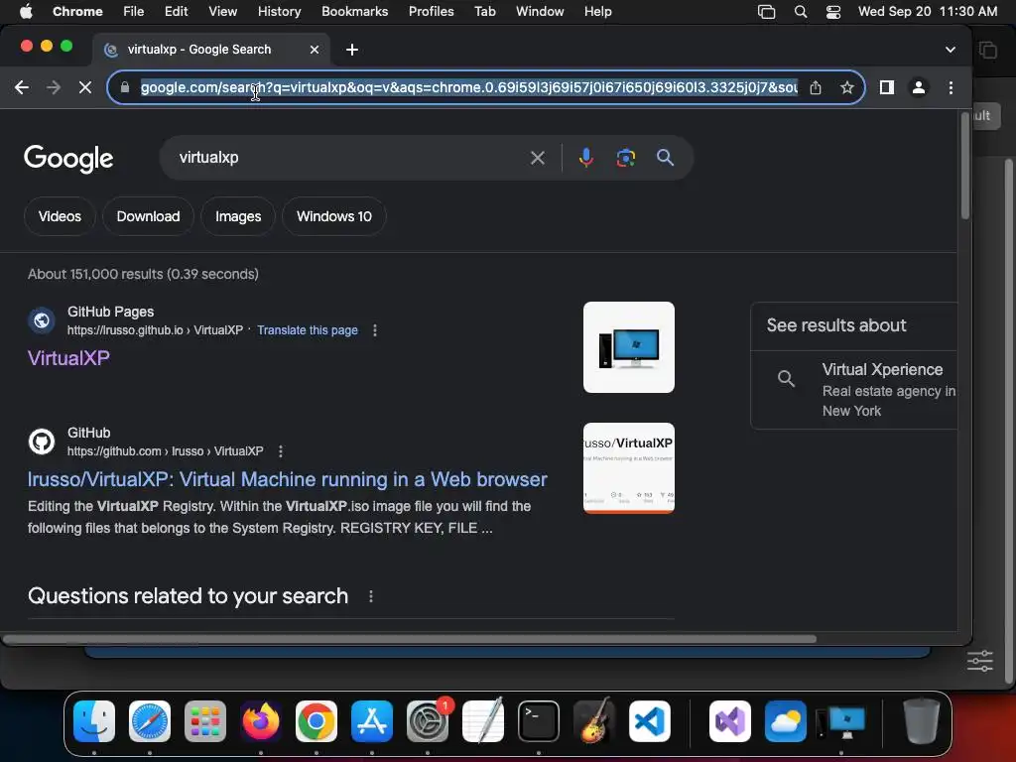Screen dimensions: 1016x762
Task: Toggle Chrome side panel
Action: click(886, 87)
